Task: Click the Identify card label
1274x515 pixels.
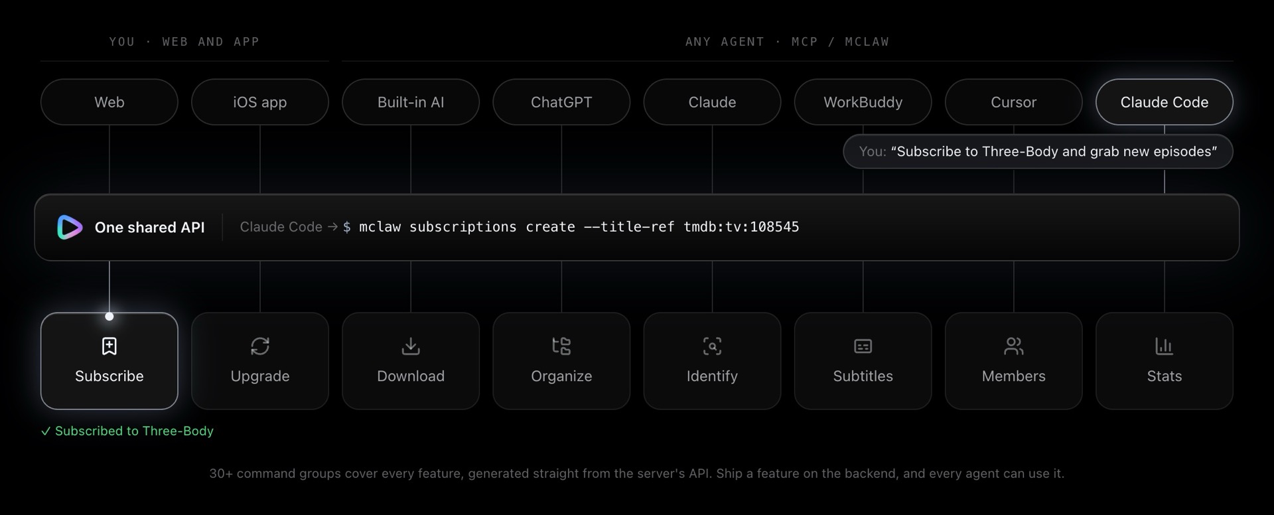Action: coord(712,376)
